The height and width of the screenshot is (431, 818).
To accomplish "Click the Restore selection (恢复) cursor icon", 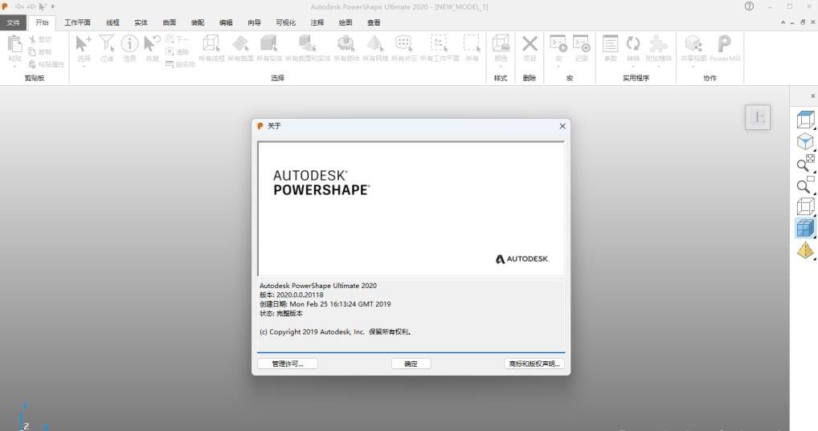I will pyautogui.click(x=153, y=44).
